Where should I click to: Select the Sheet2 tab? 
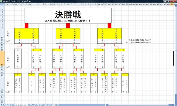point(41,105)
